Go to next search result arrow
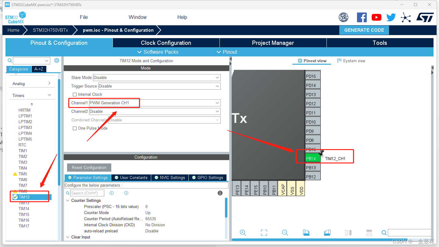439x247 pixels. 126,193
